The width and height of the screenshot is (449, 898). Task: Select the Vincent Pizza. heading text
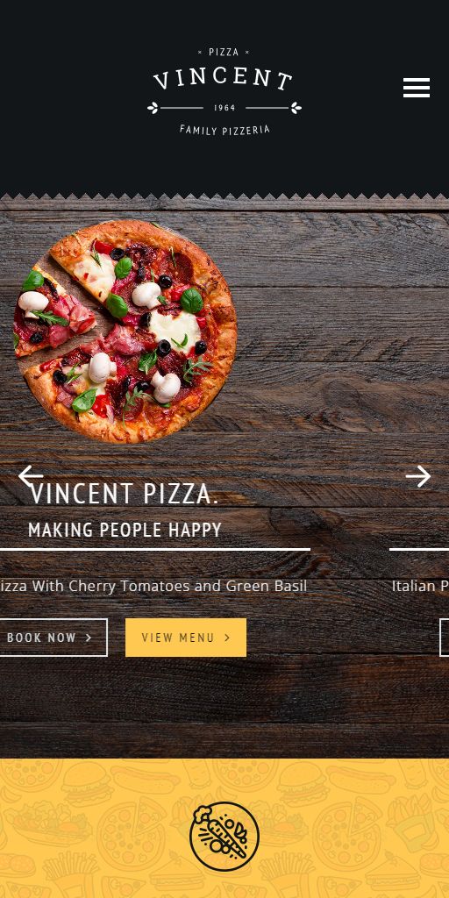tap(124, 494)
